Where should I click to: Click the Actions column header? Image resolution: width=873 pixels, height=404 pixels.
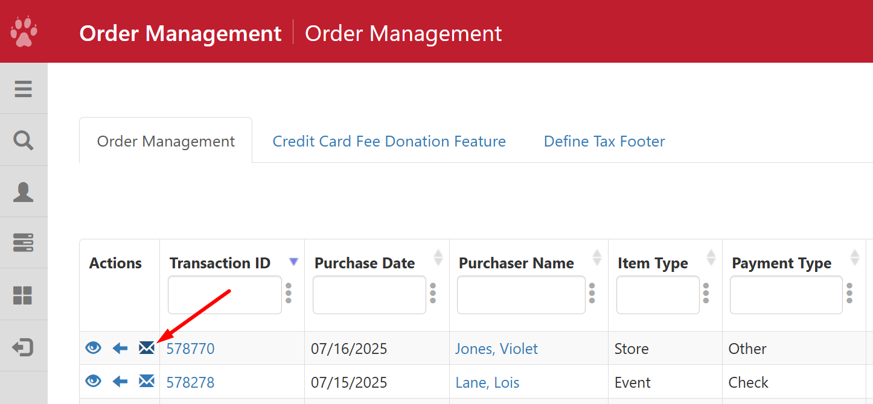coord(115,263)
